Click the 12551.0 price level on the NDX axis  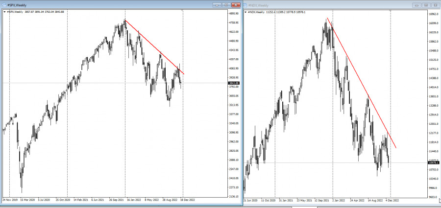(x=434, y=124)
